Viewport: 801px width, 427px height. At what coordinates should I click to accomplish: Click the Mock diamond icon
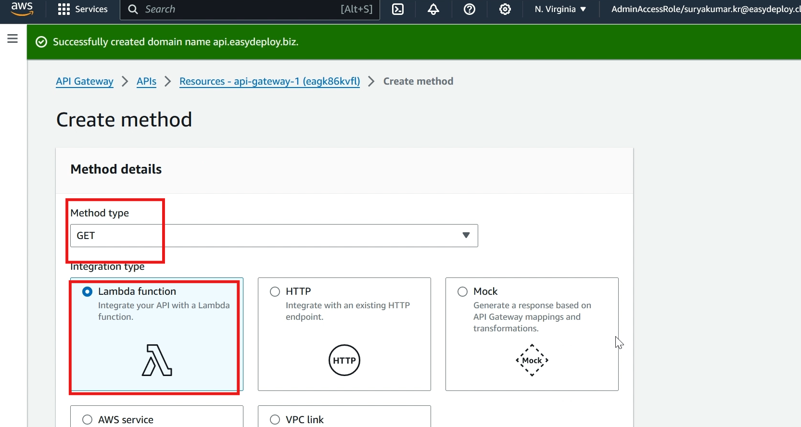(x=532, y=360)
